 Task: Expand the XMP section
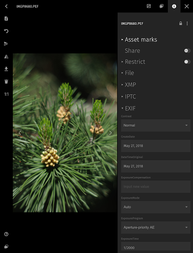[x=129, y=84]
